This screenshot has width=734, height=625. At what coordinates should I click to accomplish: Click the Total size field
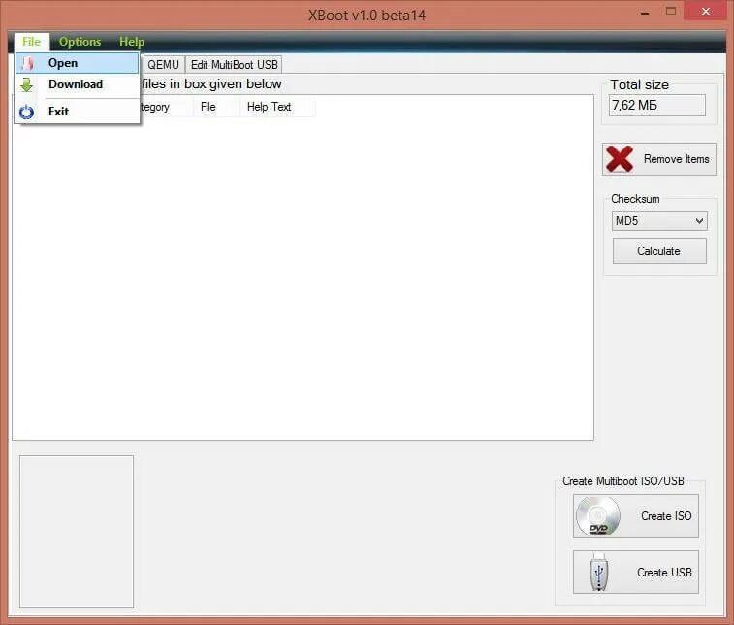[656, 106]
